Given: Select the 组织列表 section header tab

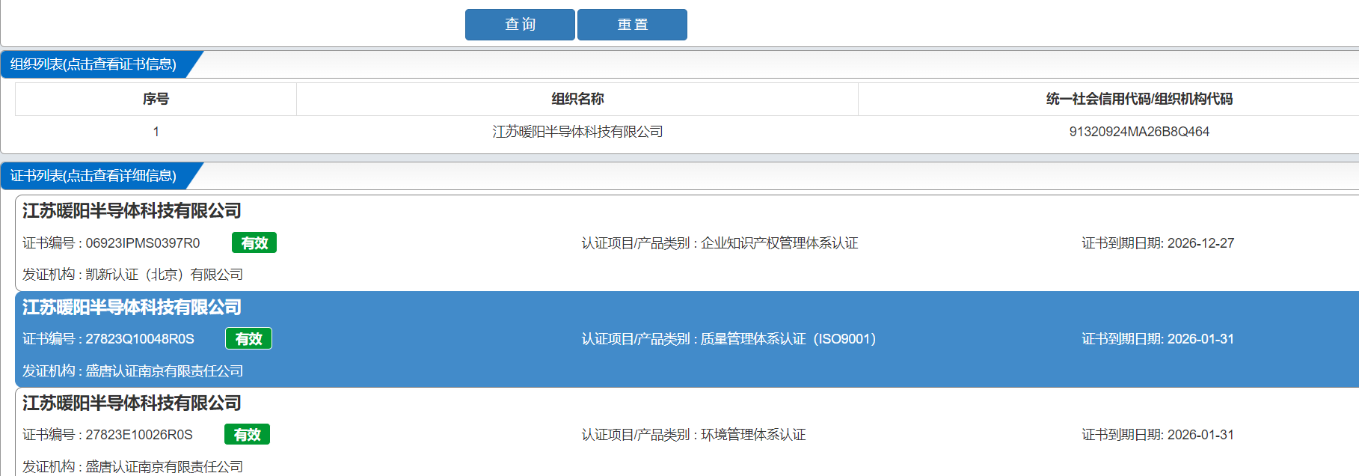Looking at the screenshot, I should 93,64.
